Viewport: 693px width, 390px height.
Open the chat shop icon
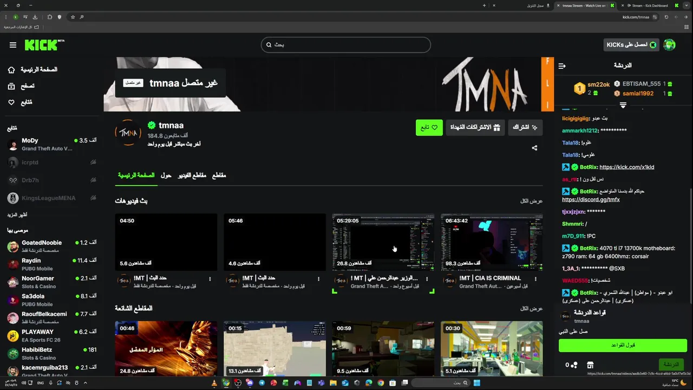[x=590, y=365]
